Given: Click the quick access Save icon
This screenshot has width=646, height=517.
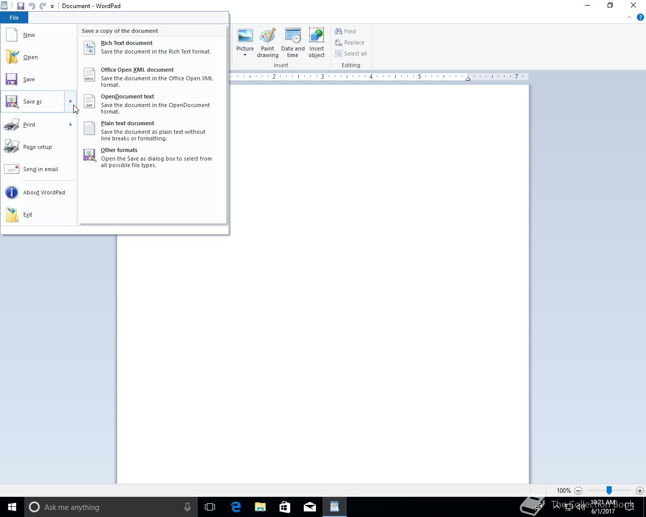Looking at the screenshot, I should [x=21, y=6].
